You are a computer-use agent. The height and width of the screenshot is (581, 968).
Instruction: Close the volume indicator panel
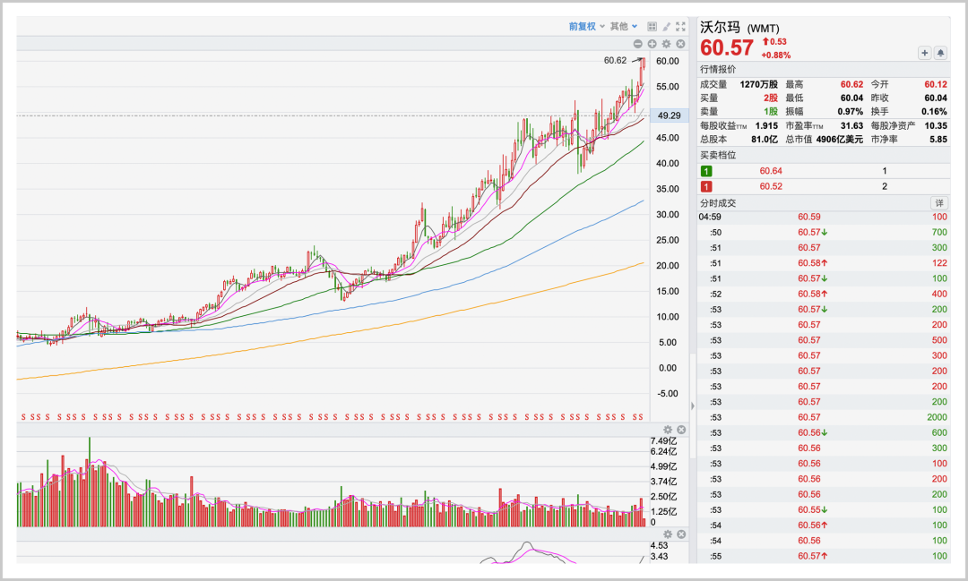click(x=680, y=430)
